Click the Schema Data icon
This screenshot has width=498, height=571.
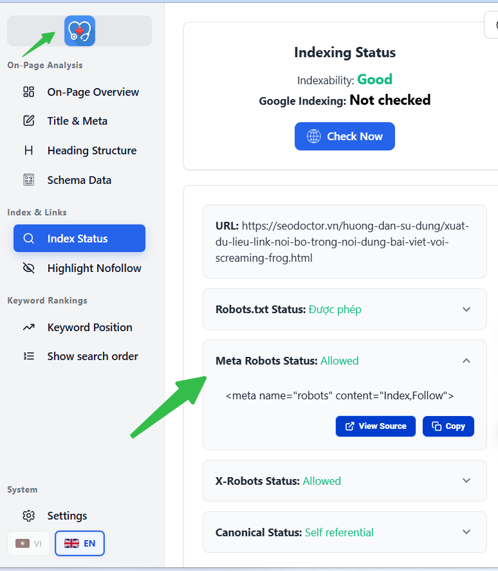pos(29,180)
